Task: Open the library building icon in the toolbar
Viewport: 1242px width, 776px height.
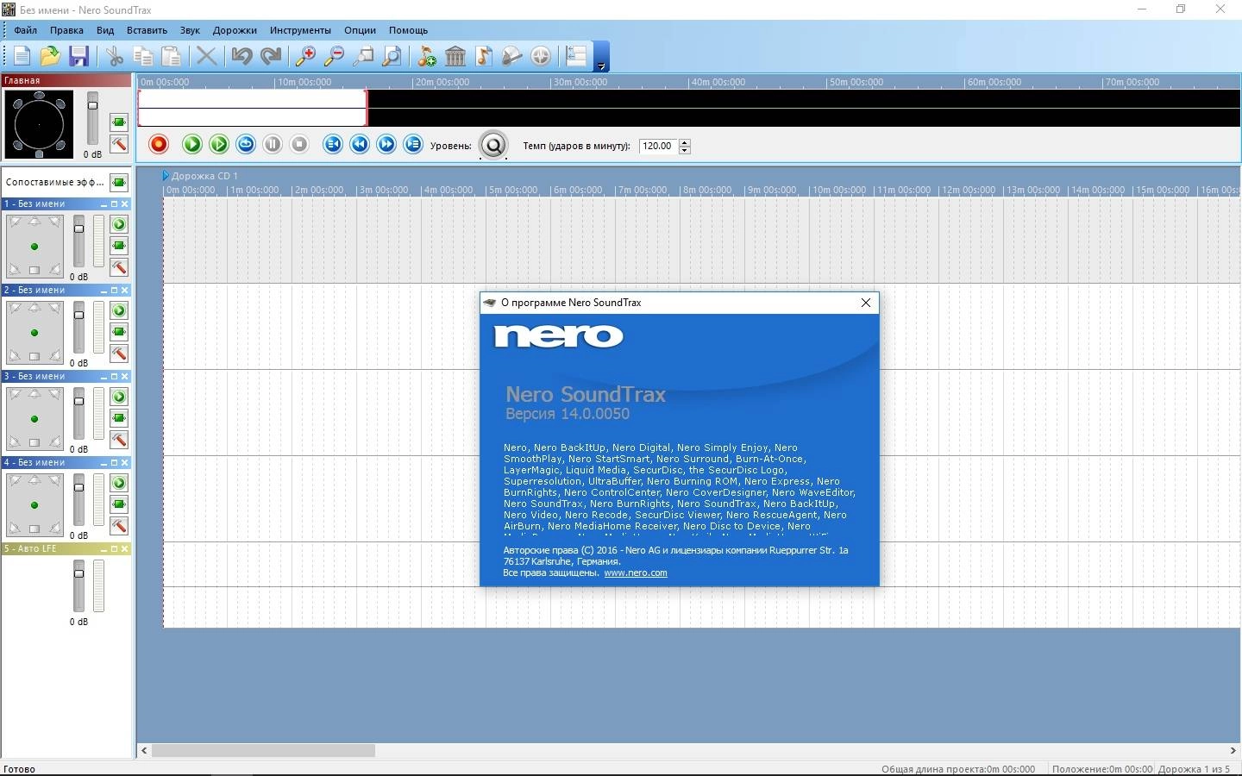Action: point(455,57)
